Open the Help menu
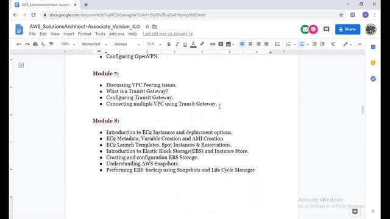The height and width of the screenshot is (219, 390). tap(133, 34)
